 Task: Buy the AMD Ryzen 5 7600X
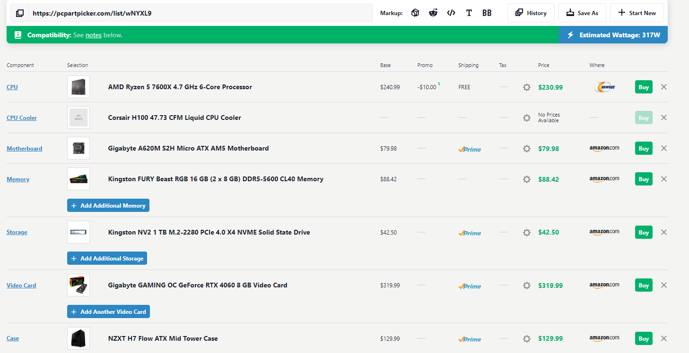(644, 87)
